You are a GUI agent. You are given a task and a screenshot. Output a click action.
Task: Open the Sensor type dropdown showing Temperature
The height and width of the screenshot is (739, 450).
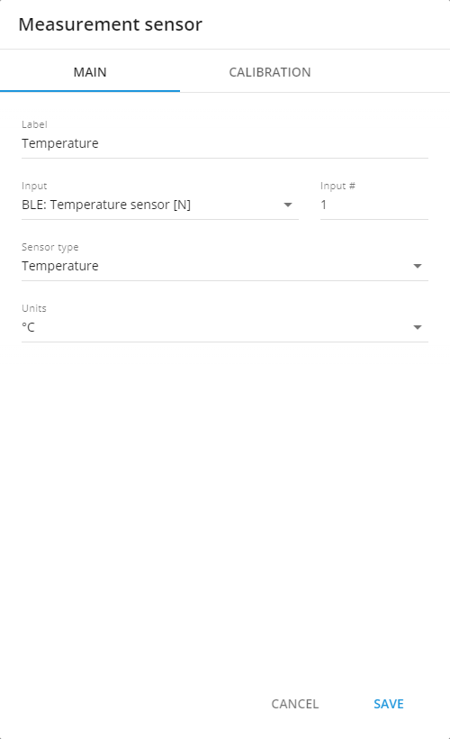coord(225,266)
